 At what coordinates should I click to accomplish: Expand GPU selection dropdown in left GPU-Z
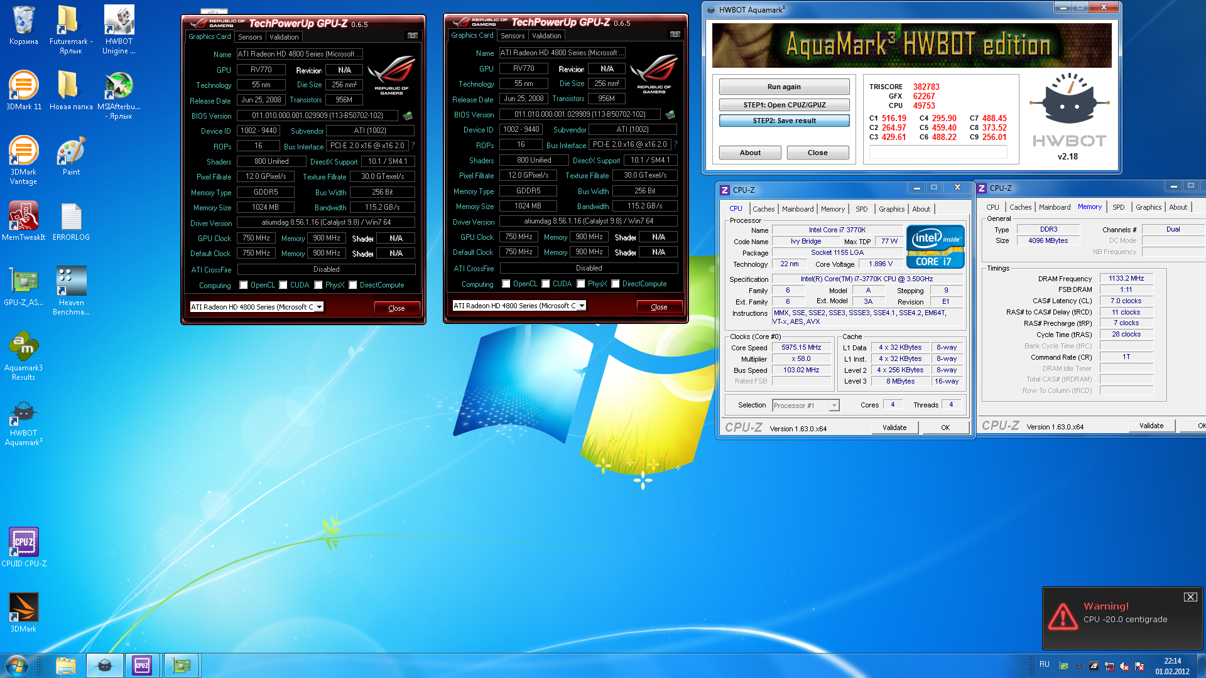click(319, 307)
